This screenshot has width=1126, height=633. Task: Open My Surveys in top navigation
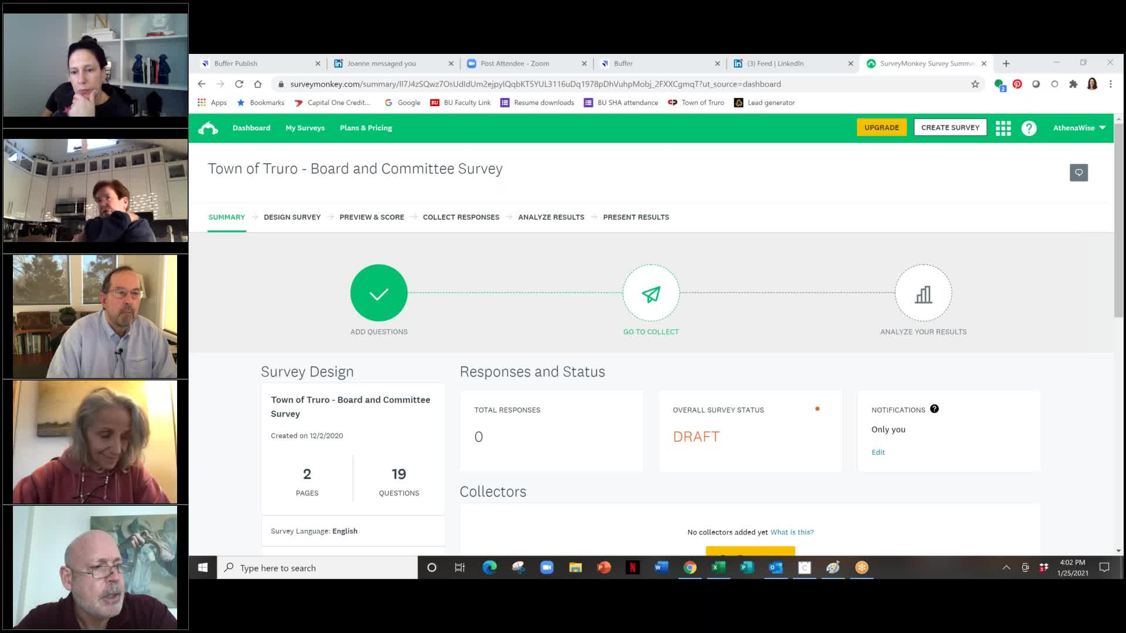305,128
